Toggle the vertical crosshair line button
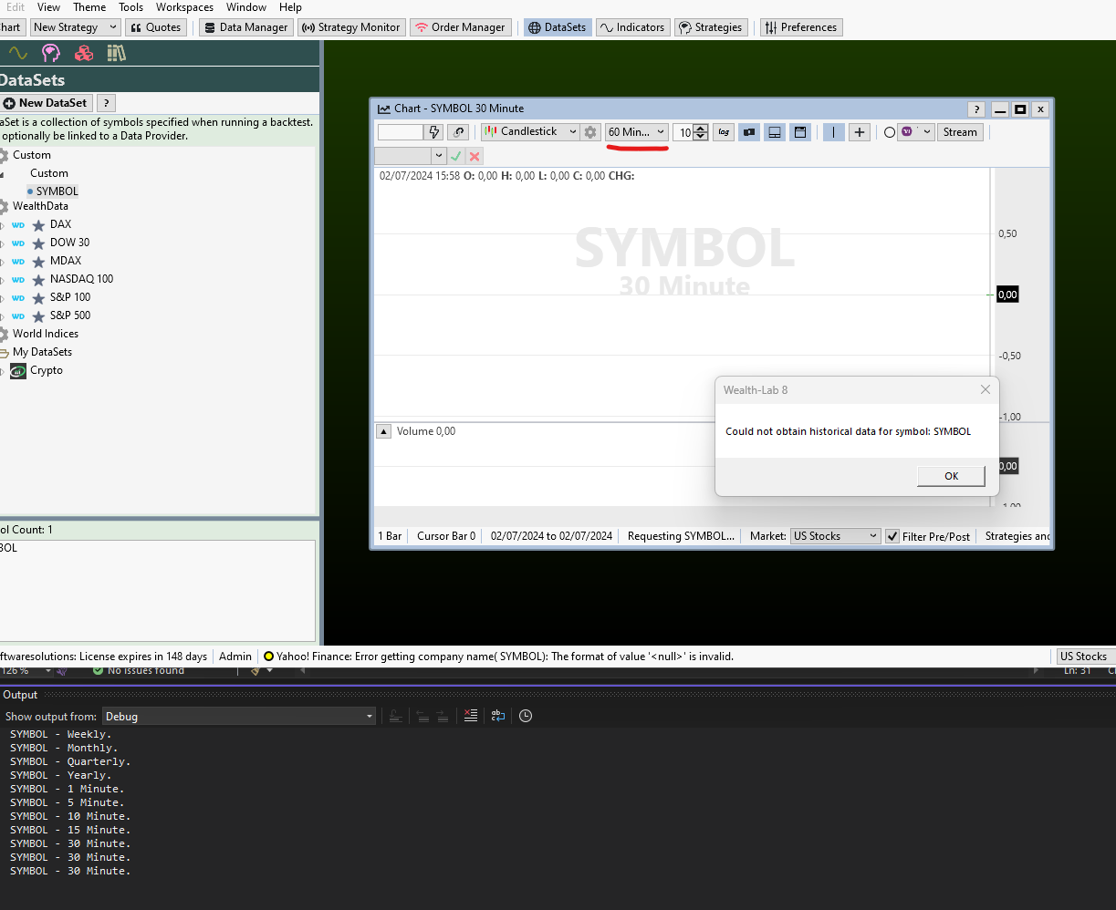Screen dimensions: 1116x910 pyautogui.click(x=834, y=132)
